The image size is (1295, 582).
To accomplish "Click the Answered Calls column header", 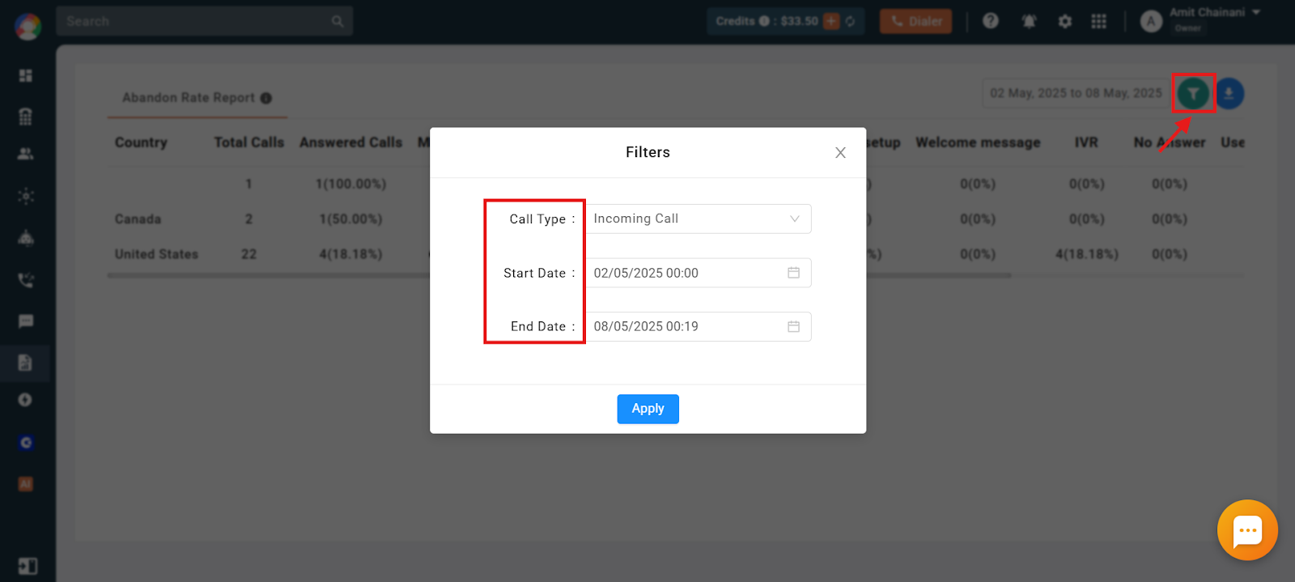I will 350,142.
